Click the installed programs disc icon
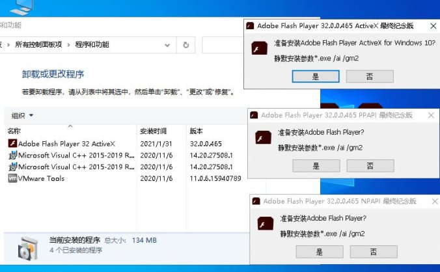Image resolution: width=440 pixels, height=272 pixels. pyautogui.click(x=27, y=248)
